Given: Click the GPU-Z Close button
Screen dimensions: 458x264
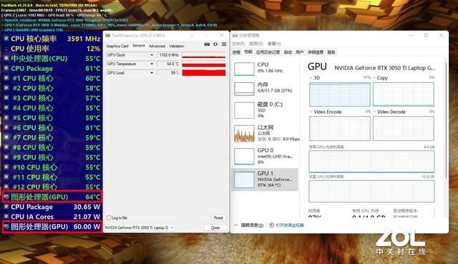Looking at the screenshot, I should [x=215, y=228].
